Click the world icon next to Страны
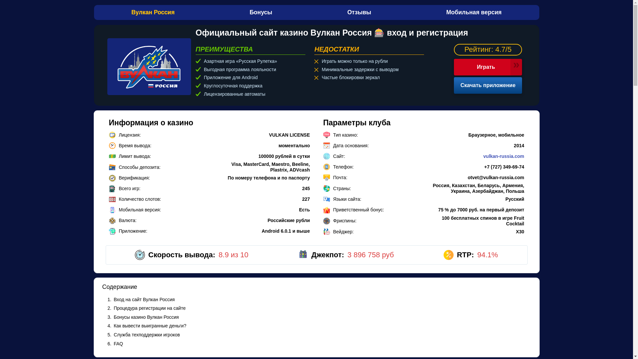This screenshot has height=359, width=638. coord(327,188)
